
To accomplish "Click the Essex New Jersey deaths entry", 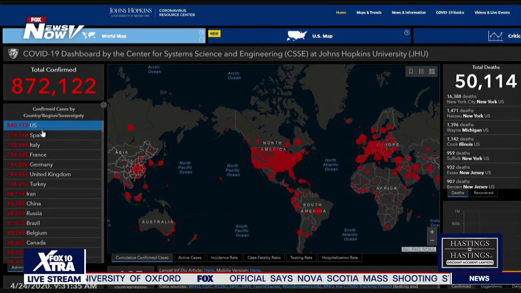I will pos(469,170).
